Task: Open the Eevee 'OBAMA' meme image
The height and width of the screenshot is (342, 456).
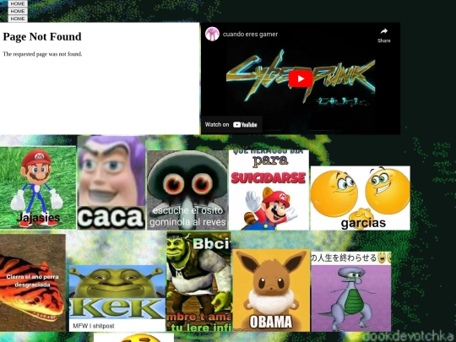Action: [x=271, y=290]
